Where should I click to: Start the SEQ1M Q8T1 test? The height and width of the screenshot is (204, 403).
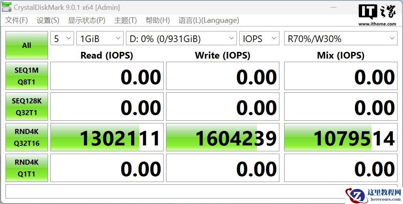click(x=27, y=76)
